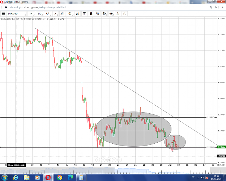Viewport: 226px width, 181px height.
Task: Click the PT language indicator
Action: [193, 177]
